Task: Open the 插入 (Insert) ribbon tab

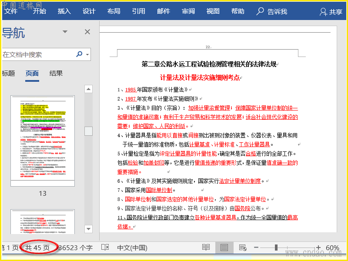Action: (x=64, y=11)
